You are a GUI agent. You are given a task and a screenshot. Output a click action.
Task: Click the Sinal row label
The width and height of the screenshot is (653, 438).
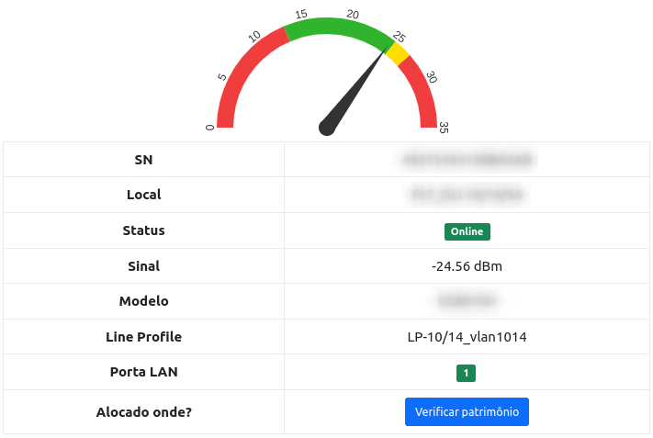pyautogui.click(x=143, y=266)
